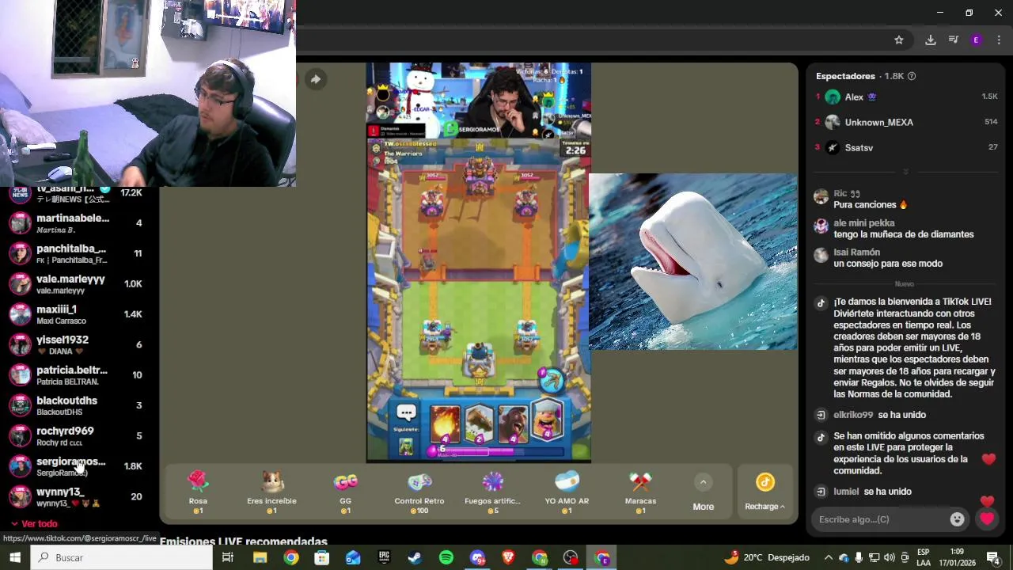
Task: Open Epic Games Launcher from taskbar
Action: coord(384,557)
